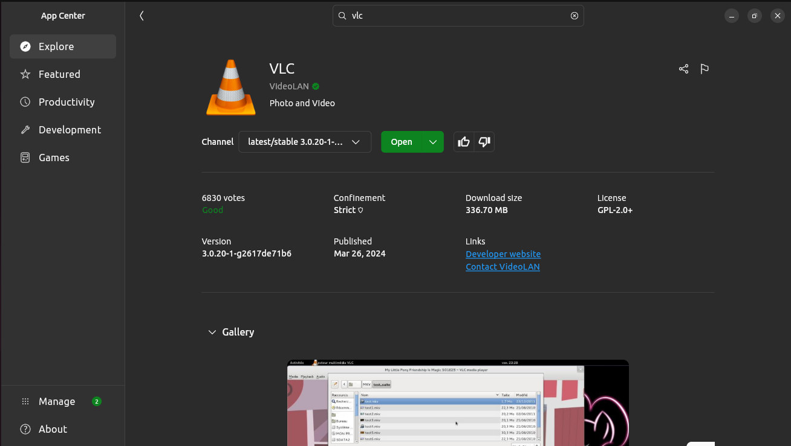This screenshot has width=791, height=446.
Task: Clear the search field with X icon
Action: click(x=575, y=16)
